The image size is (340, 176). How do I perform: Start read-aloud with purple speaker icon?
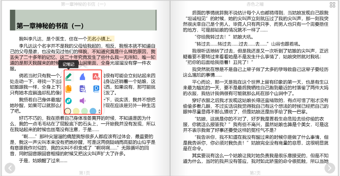click(x=82, y=100)
